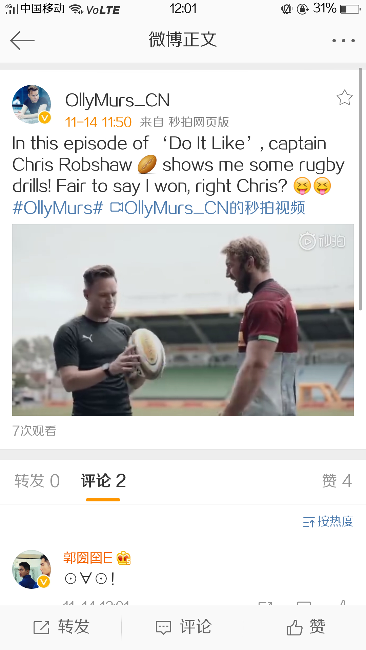Tap the bottom 转发 repost button
This screenshot has width=366, height=650.
coord(61,627)
